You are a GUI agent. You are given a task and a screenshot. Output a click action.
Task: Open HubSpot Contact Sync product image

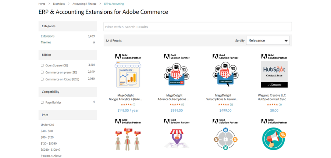coord(274,74)
